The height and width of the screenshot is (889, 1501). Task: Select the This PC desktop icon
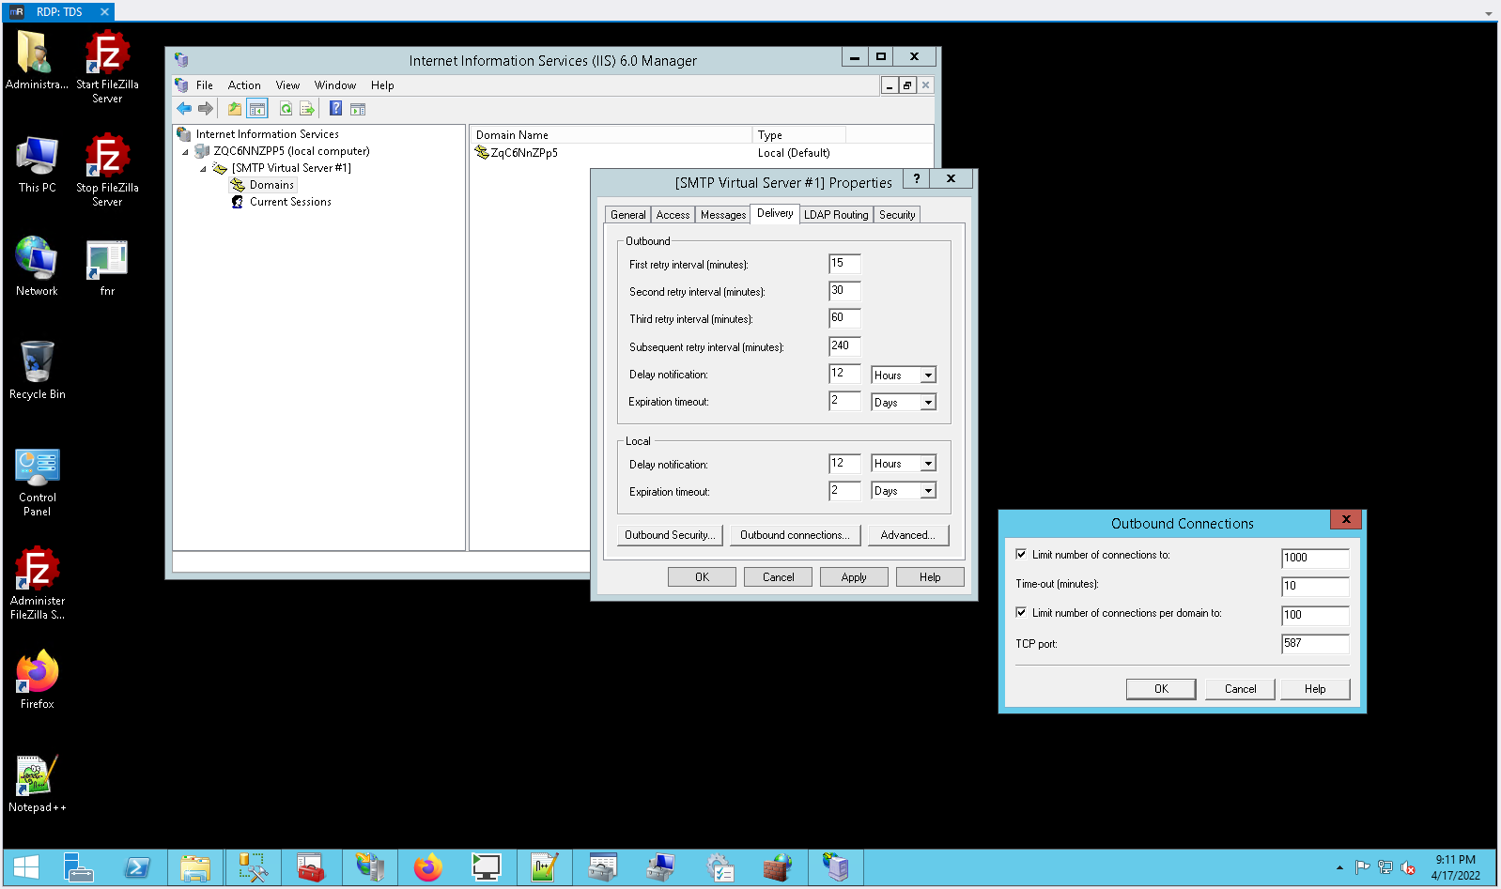[38, 164]
